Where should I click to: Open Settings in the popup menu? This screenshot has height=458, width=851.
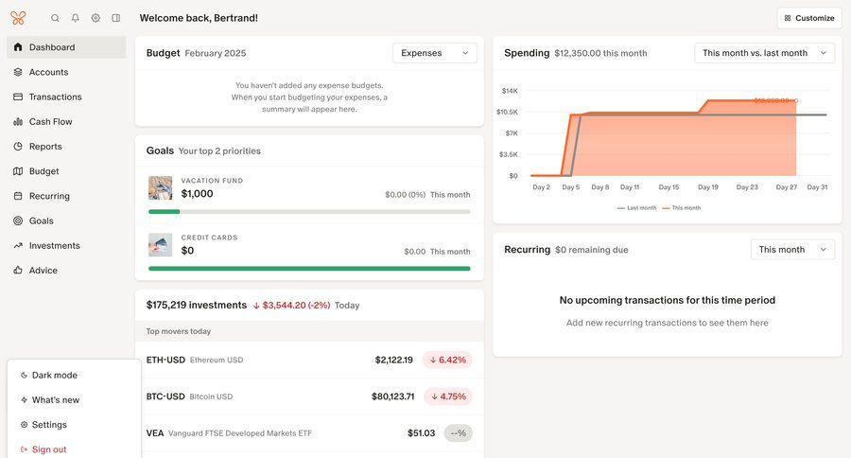(49, 425)
